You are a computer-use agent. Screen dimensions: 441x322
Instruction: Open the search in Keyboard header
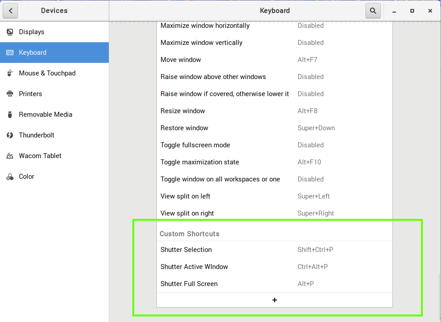373,11
